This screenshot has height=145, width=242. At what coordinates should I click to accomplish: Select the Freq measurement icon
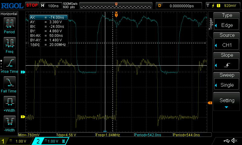pyautogui.click(x=9, y=44)
